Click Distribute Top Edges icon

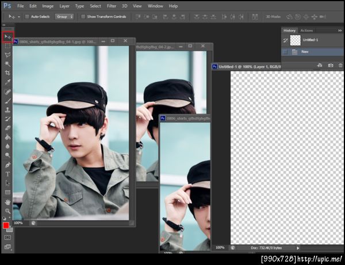tap(197, 17)
